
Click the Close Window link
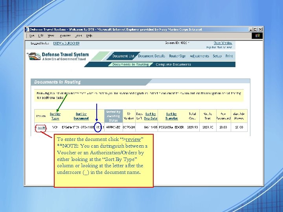(223, 43)
